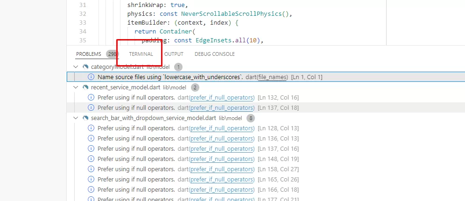The image size is (465, 201).
Task: Select 'Prefer using if null operators' at Ln 166, Col 18
Action: [266, 190]
